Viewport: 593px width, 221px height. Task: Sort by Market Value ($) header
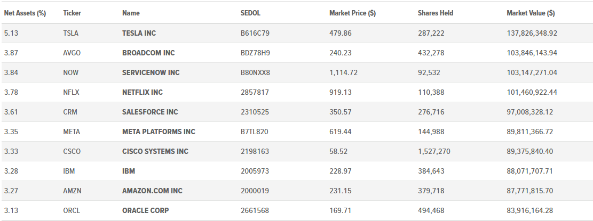[531, 13]
